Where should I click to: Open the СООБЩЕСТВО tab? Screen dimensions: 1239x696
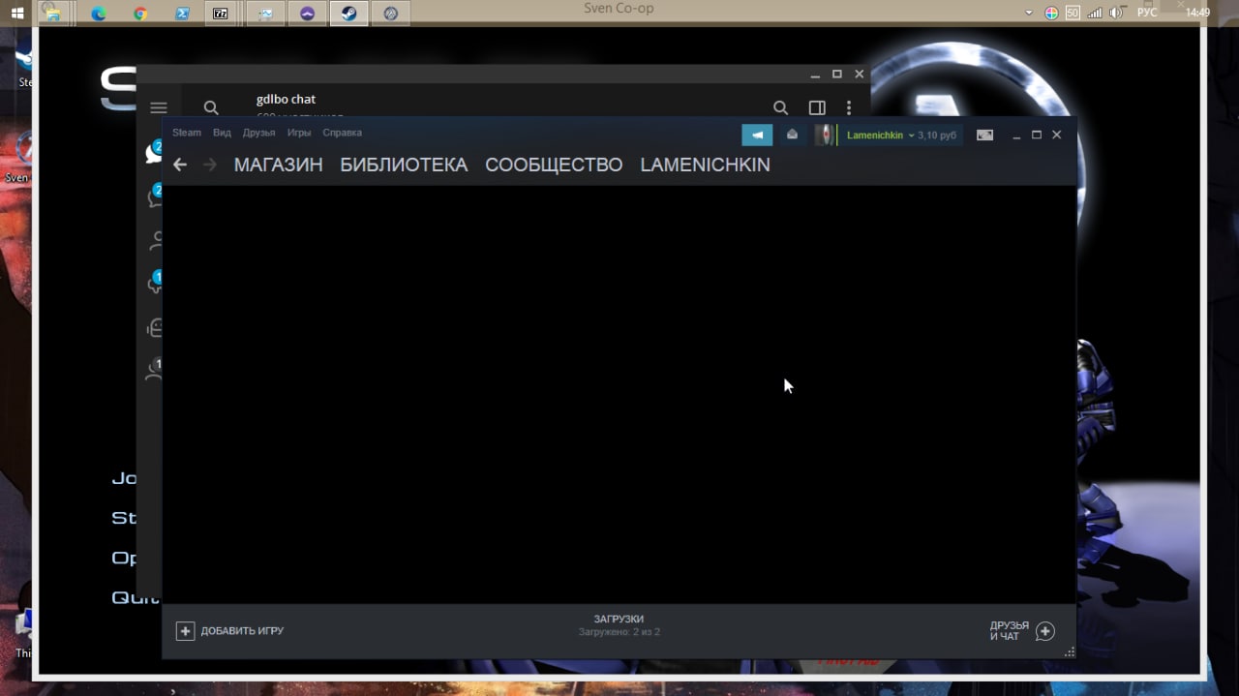(x=554, y=165)
